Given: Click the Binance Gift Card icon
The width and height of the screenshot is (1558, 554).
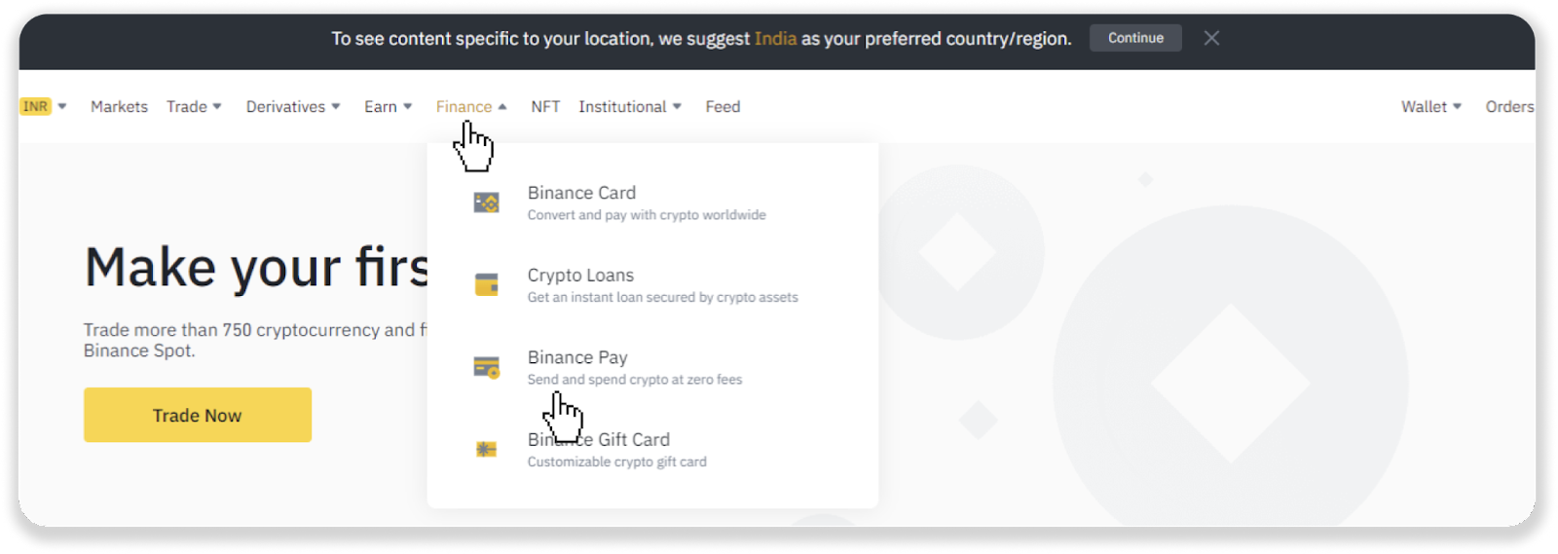Looking at the screenshot, I should [x=486, y=449].
